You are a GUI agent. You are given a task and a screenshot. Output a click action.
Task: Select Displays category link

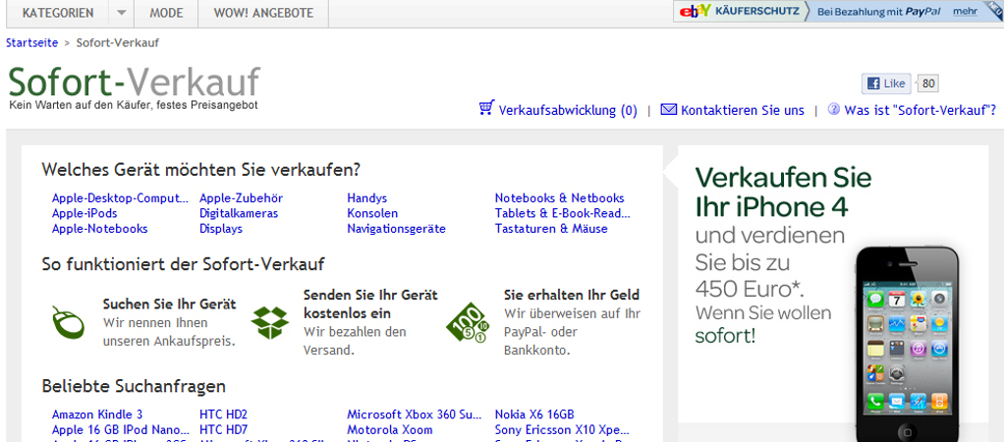221,229
